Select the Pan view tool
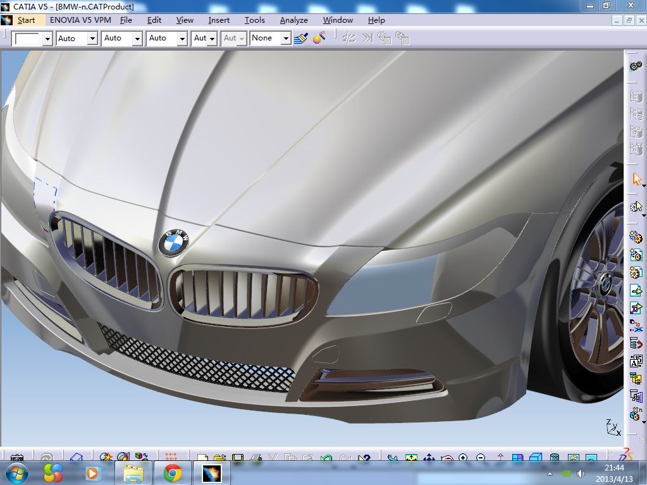 click(x=429, y=457)
